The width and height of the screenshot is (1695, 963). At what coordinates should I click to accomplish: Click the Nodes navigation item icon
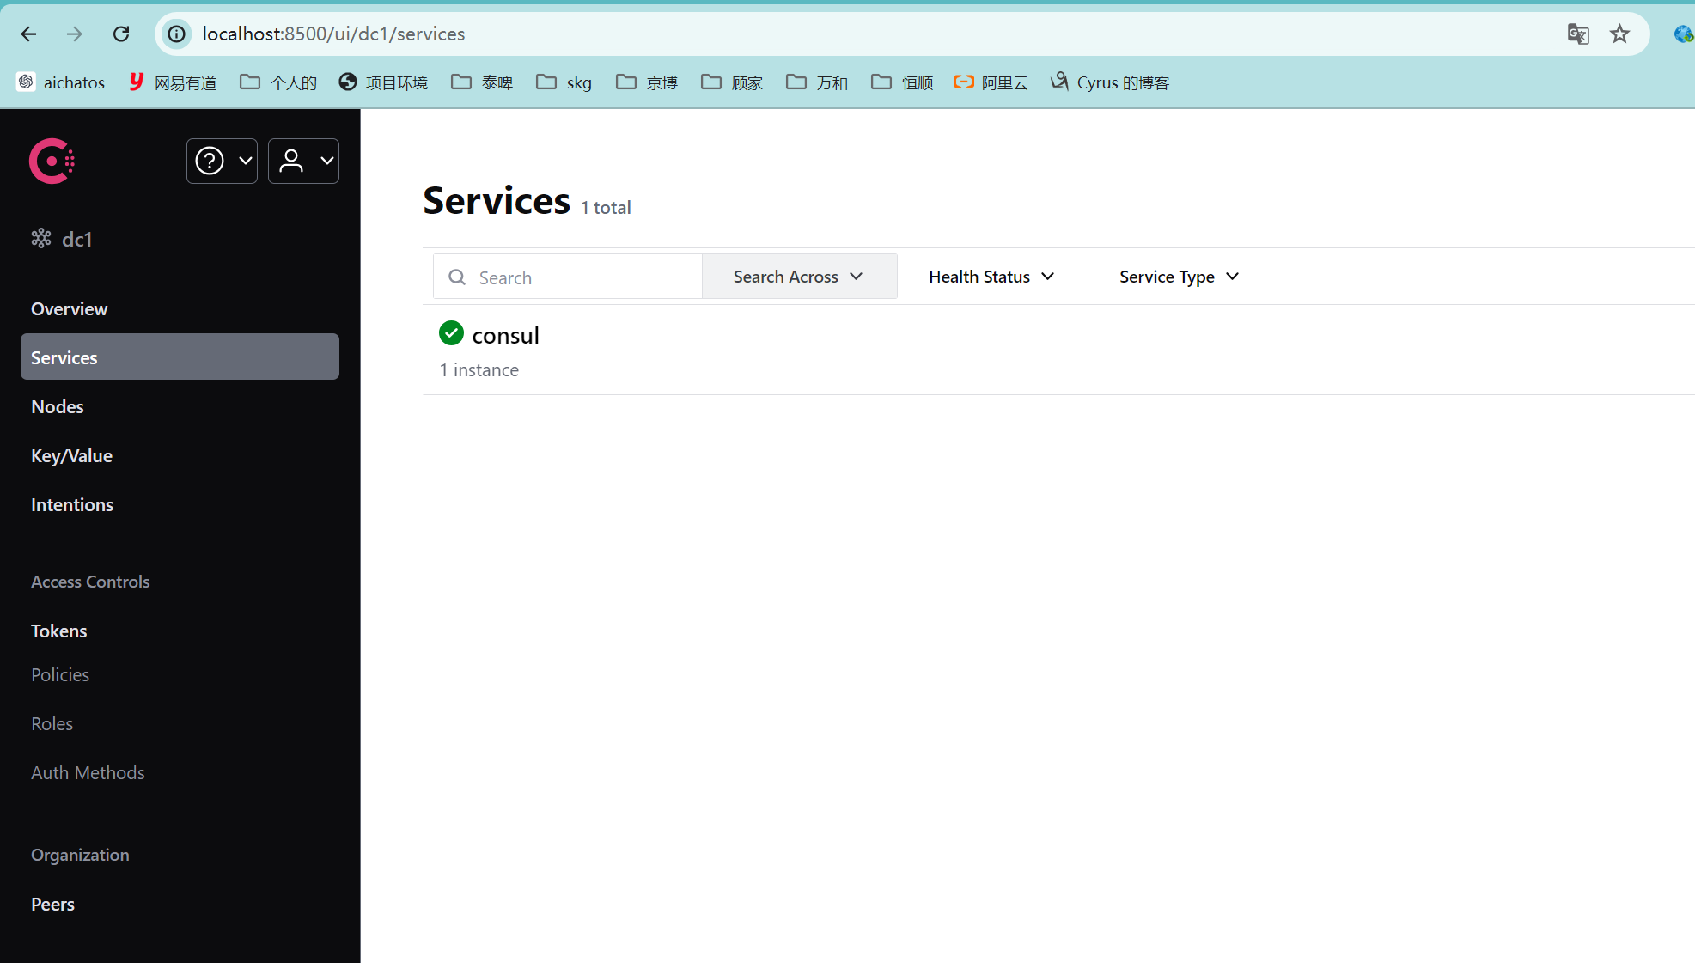point(57,405)
